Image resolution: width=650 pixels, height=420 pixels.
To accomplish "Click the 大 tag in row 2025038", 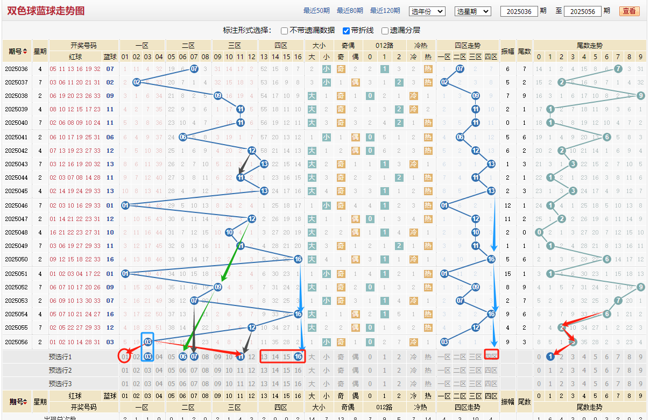I will coord(312,96).
